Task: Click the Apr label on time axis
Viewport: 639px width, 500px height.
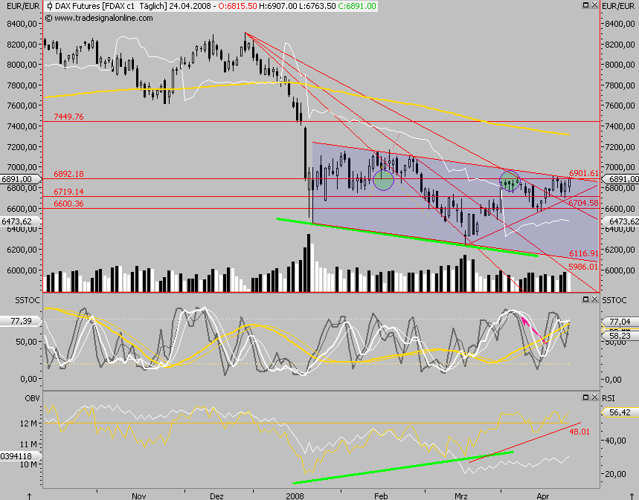Action: coord(543,496)
